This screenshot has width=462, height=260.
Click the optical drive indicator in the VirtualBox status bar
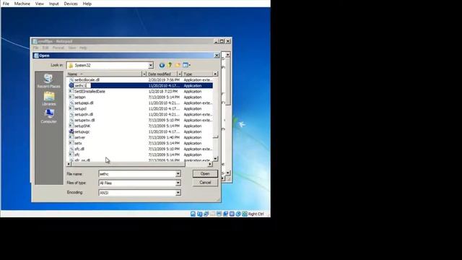(199, 214)
